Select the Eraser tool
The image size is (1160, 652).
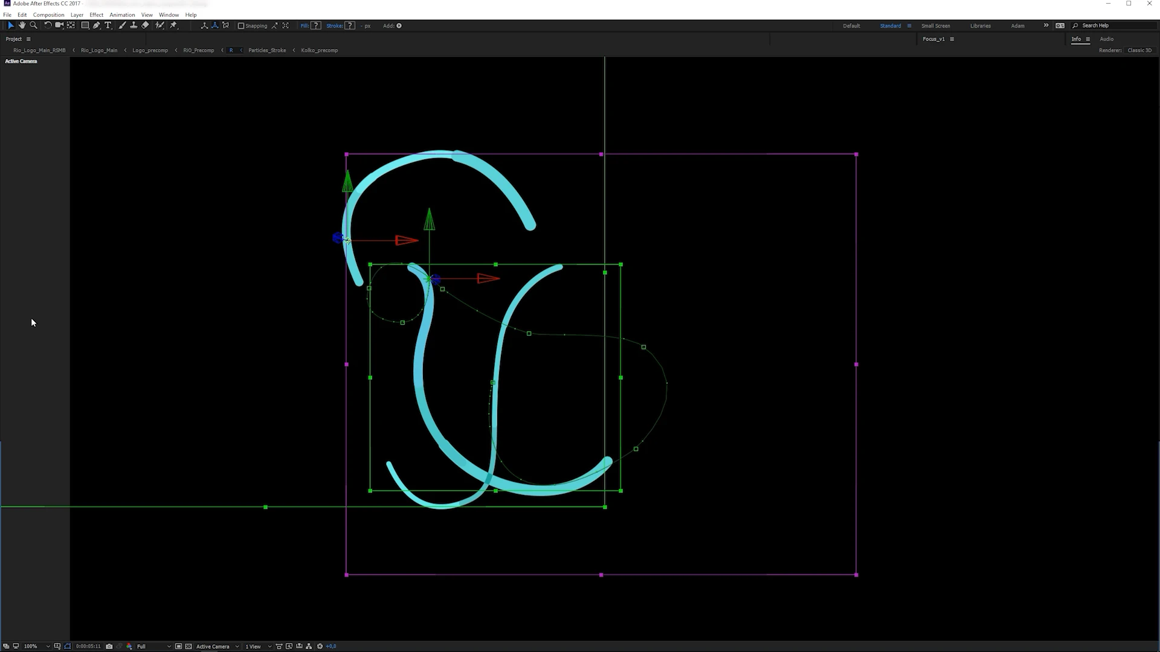[x=145, y=25]
